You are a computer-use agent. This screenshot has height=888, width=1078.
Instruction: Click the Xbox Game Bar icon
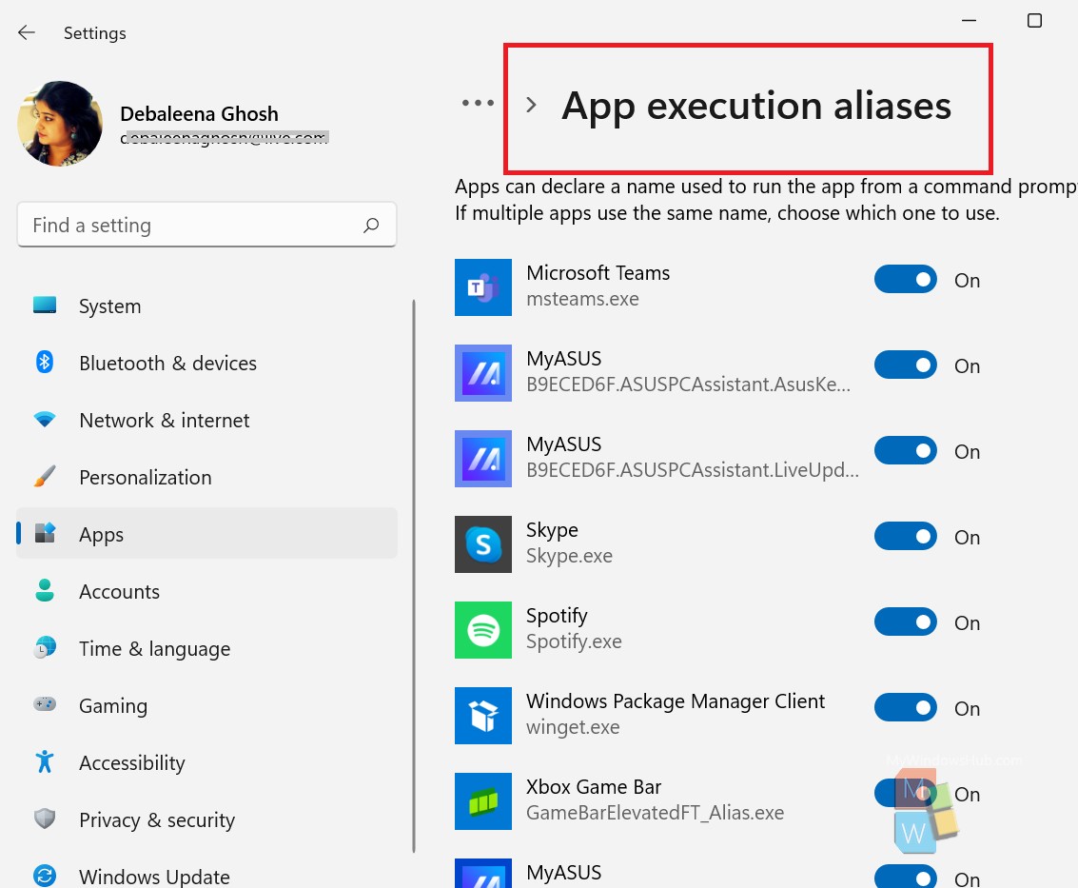tap(483, 800)
